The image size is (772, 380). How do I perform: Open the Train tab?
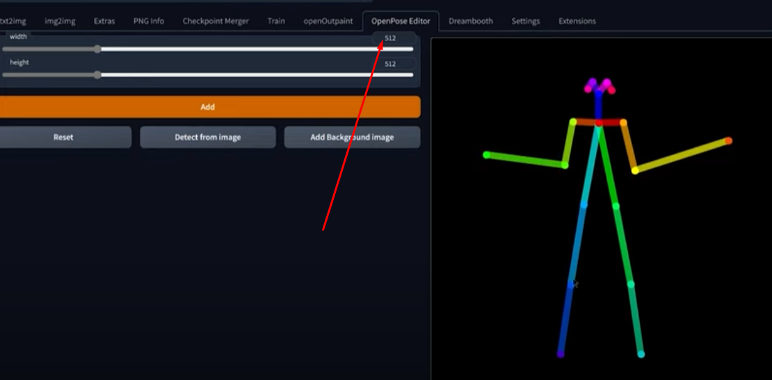point(276,21)
